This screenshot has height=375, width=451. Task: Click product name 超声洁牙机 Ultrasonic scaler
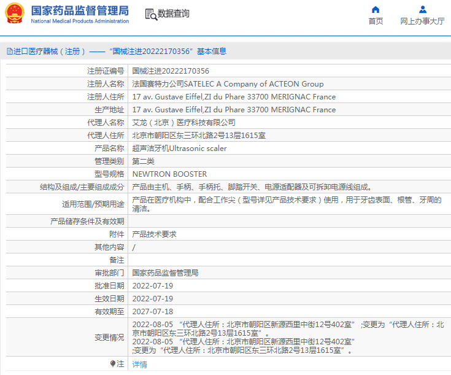click(179, 149)
